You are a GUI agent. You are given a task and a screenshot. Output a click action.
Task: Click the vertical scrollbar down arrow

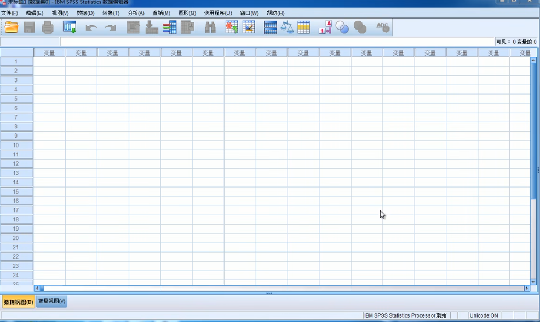pyautogui.click(x=533, y=282)
